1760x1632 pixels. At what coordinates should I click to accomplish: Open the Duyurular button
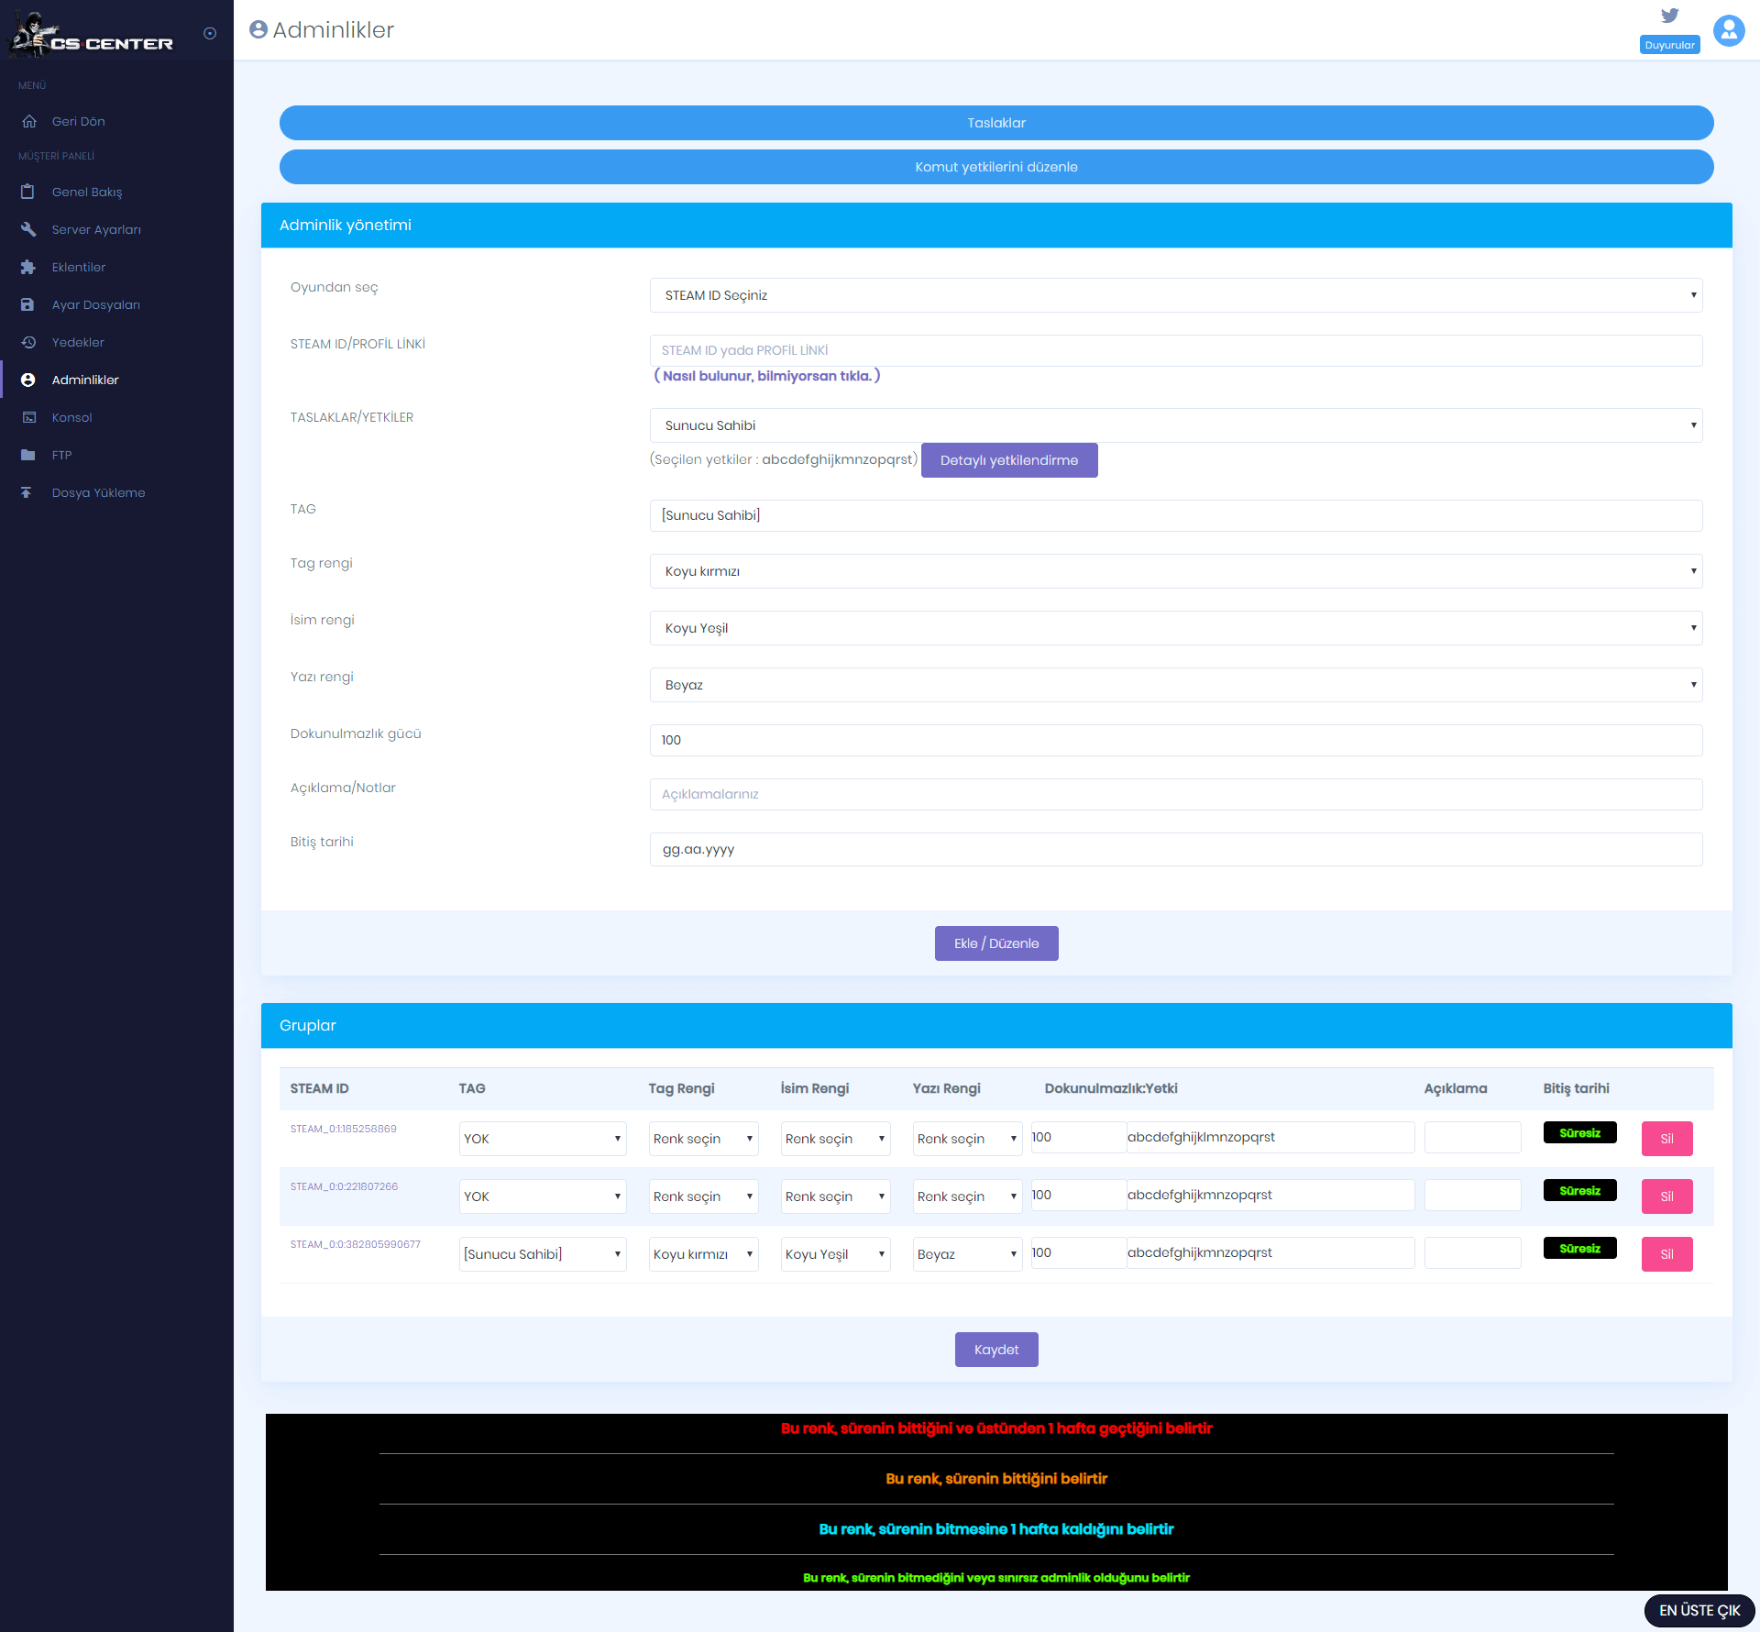[x=1669, y=45]
